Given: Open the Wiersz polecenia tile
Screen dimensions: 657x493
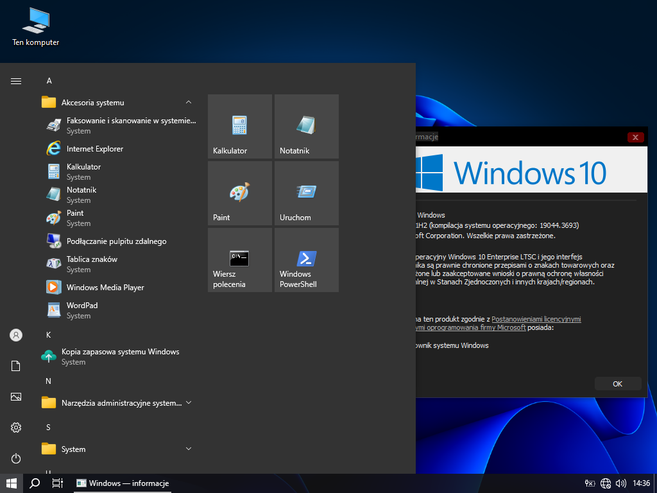Looking at the screenshot, I should point(240,260).
